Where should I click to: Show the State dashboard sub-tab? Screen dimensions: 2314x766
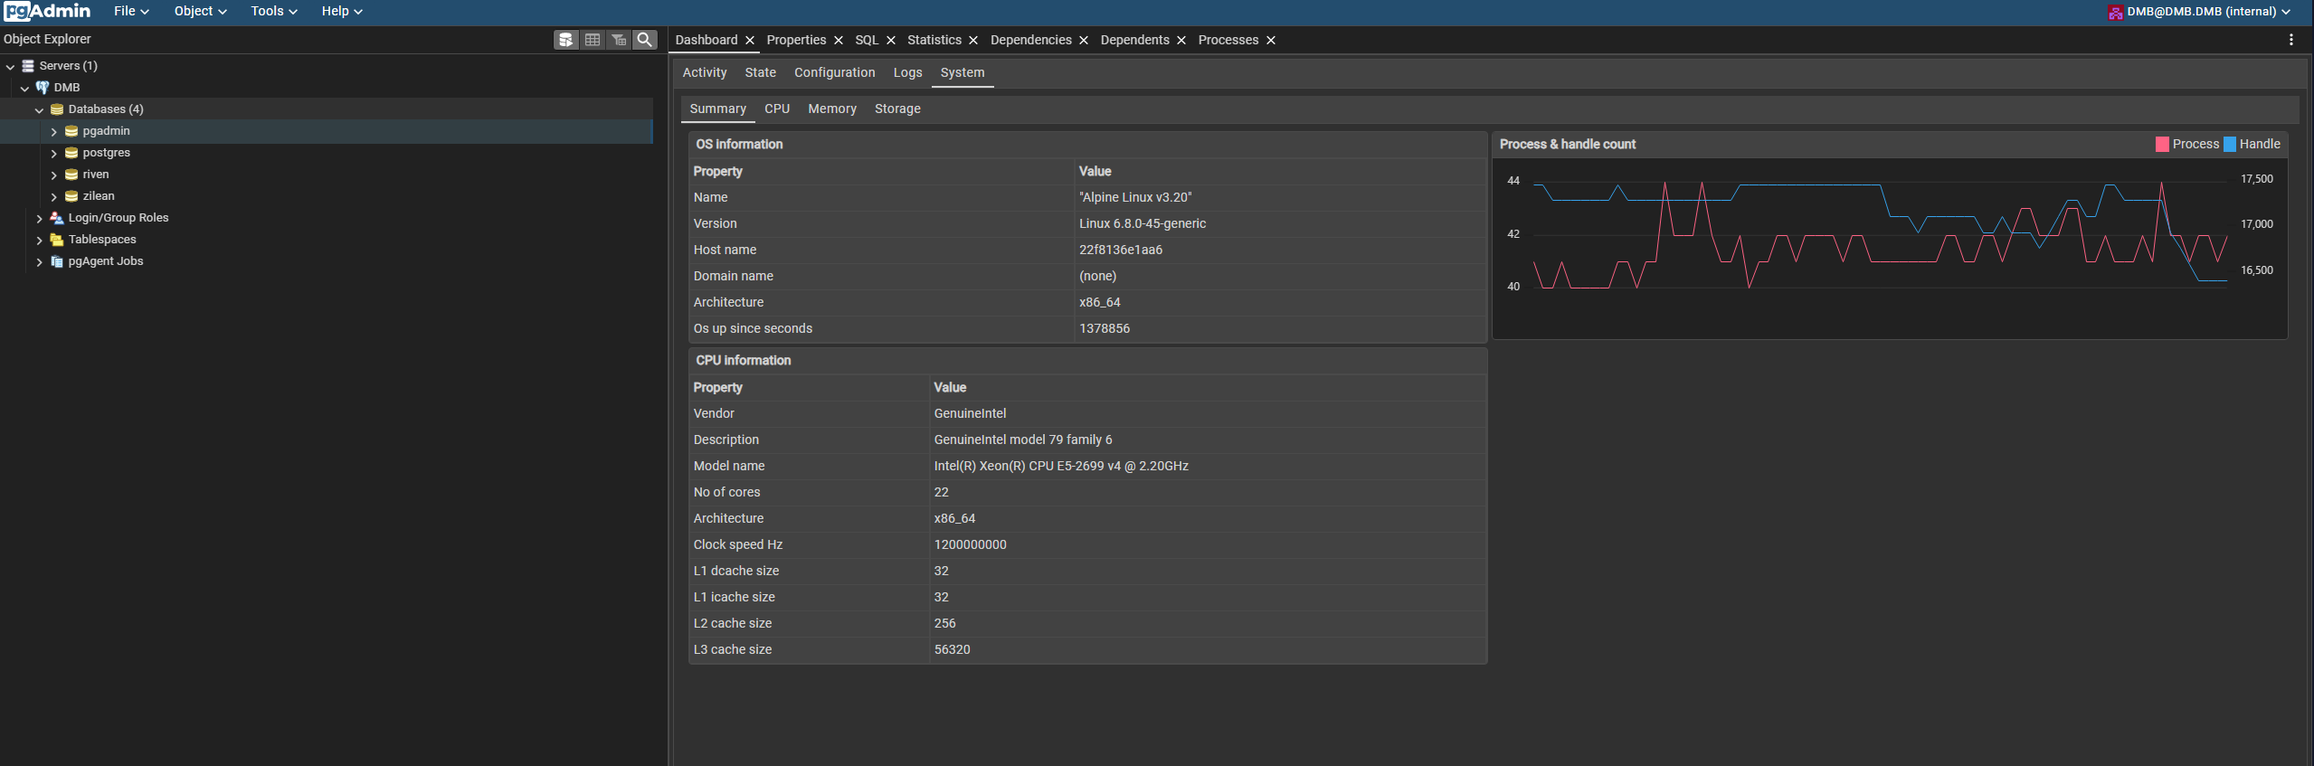(x=761, y=72)
